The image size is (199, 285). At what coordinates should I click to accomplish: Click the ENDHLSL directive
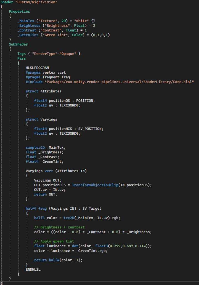[33, 269]
